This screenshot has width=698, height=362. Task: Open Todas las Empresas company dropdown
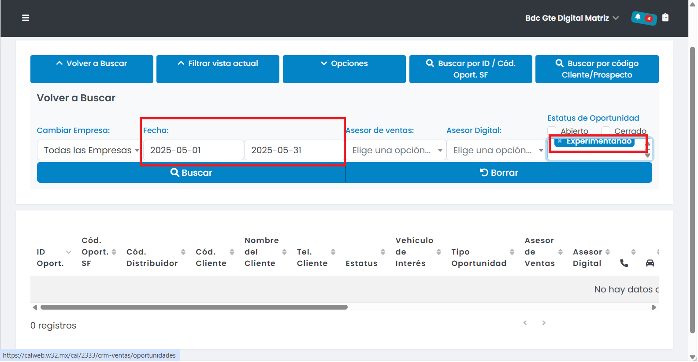click(90, 150)
